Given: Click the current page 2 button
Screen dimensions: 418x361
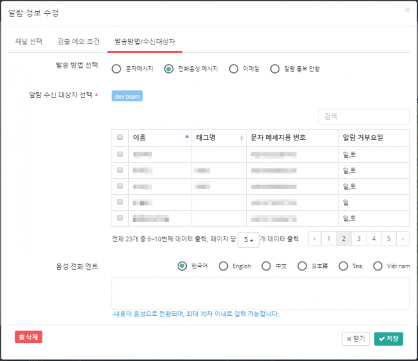Looking at the screenshot, I should pos(344,239).
